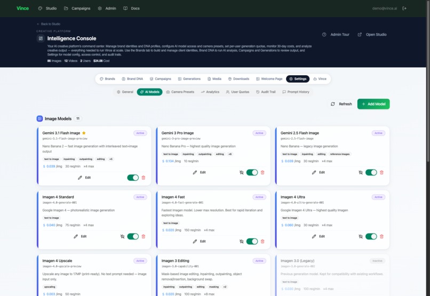
Task: Click the Media tab
Action: click(x=214, y=78)
